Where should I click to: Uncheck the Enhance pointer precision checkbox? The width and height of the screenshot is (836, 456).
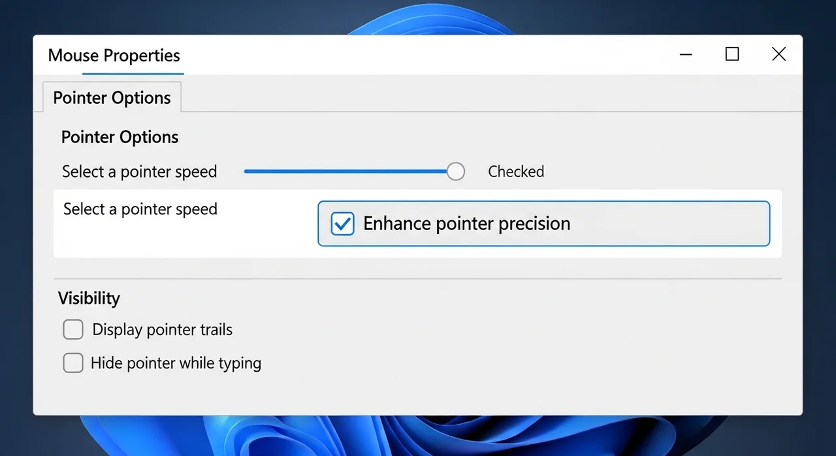[342, 223]
